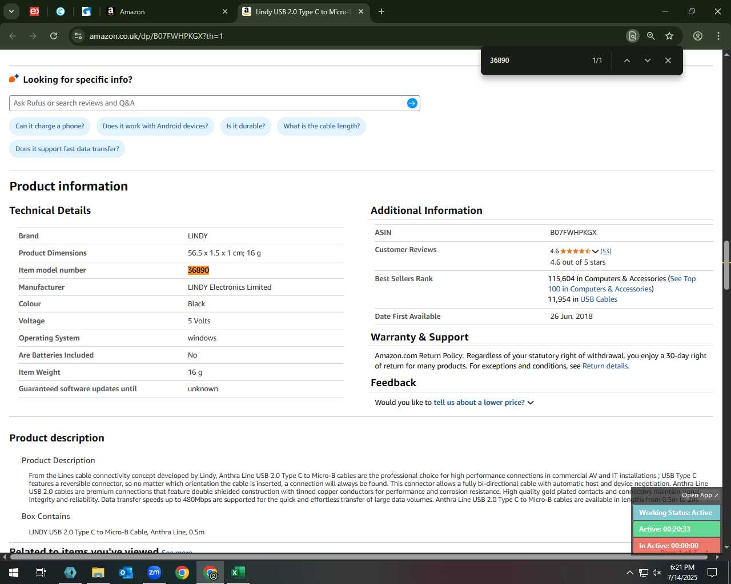This screenshot has height=584, width=731.
Task: Select 'Does it work with Android devices?' suggestion
Action: [155, 126]
